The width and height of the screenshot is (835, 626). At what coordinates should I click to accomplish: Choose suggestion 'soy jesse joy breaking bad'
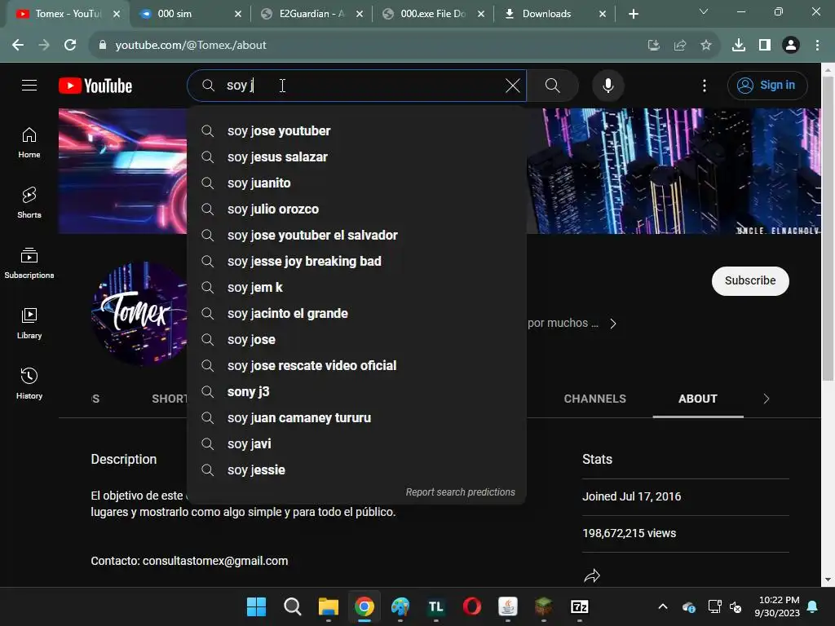(x=356, y=262)
